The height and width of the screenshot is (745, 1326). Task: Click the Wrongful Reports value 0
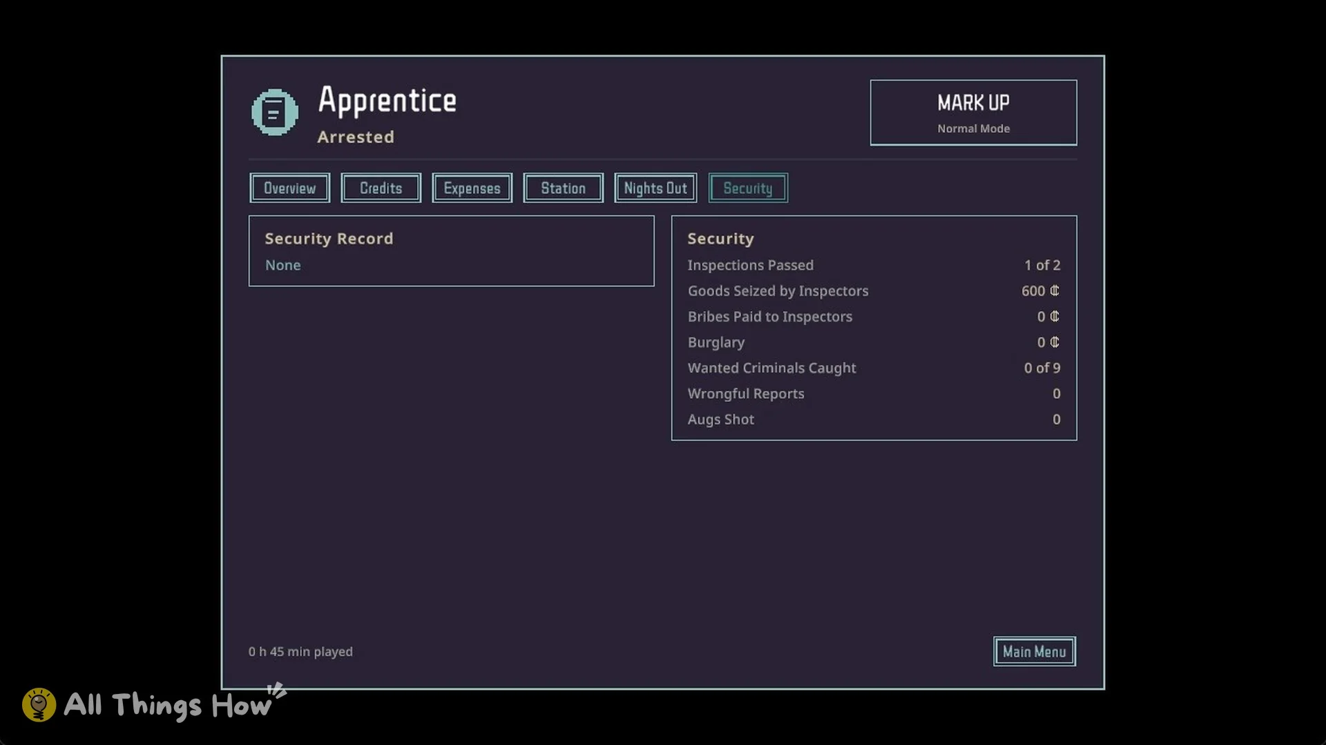pos(1057,394)
